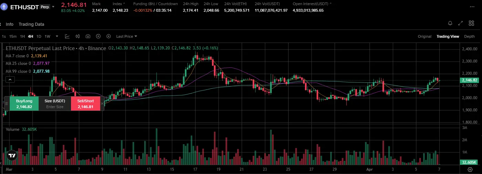Click the Sell/Short button
This screenshot has height=174, width=482.
85,104
